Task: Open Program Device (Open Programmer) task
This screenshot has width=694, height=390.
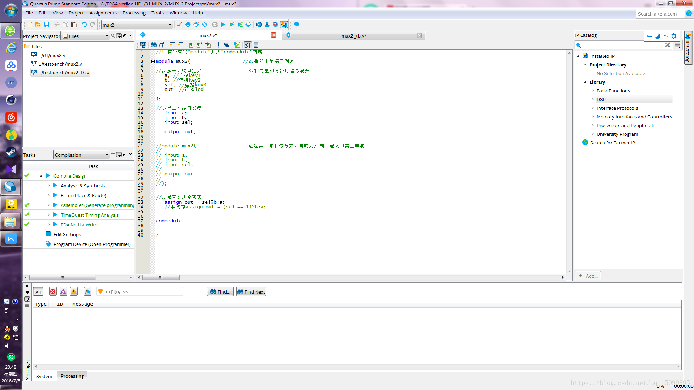Action: tap(92, 244)
